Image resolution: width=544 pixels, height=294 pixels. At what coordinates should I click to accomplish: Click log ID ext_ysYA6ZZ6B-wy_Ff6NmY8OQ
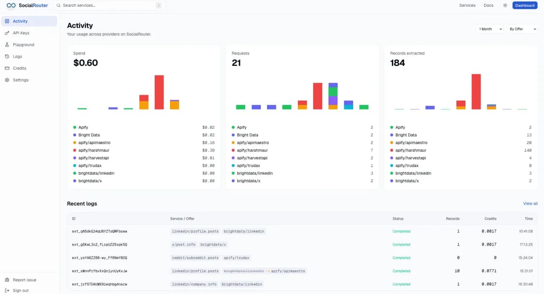tap(99, 258)
